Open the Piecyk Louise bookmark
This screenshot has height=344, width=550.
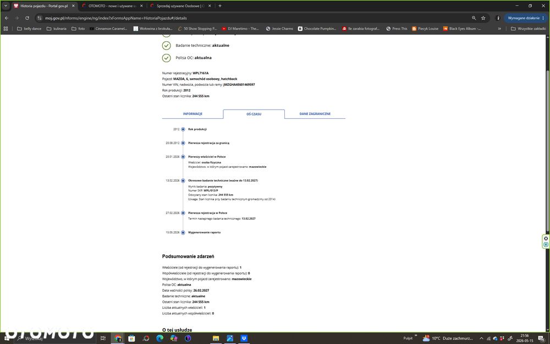pos(425,29)
